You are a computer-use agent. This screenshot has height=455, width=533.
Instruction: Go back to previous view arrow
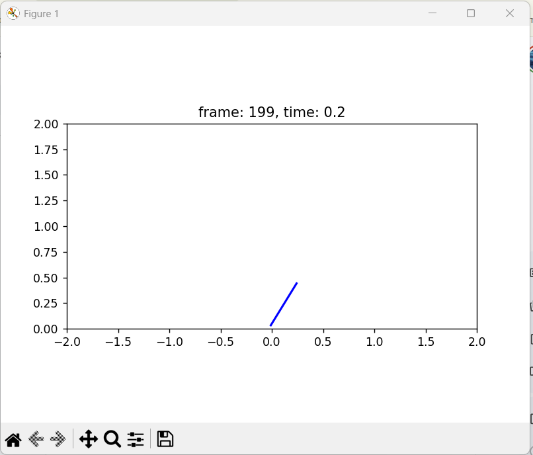tap(36, 439)
